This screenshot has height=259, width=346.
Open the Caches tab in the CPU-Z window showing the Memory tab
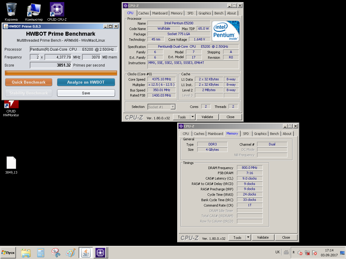[199, 134]
